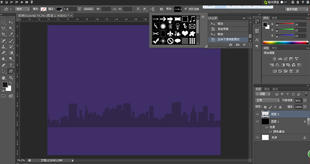Pick the heart shape from shape picker
310x164 pixels.
(185, 33)
